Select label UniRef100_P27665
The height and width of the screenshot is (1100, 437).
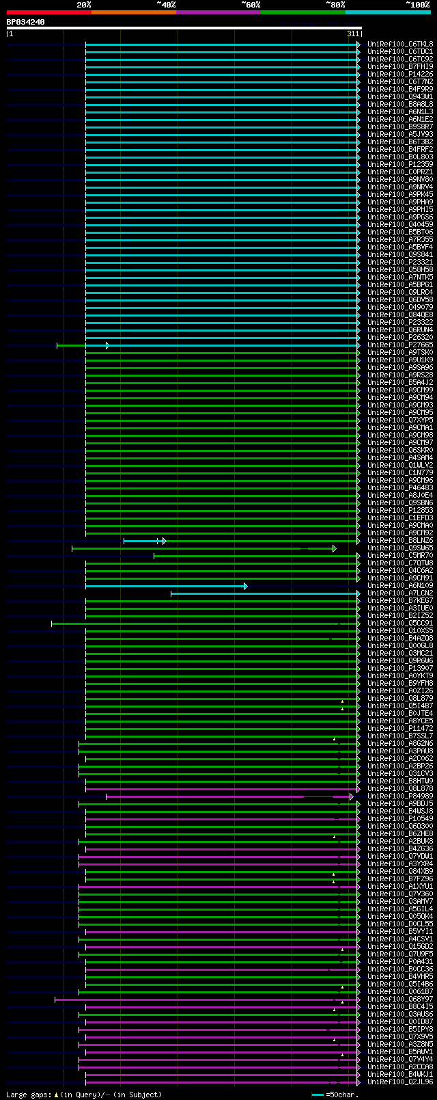(x=400, y=345)
